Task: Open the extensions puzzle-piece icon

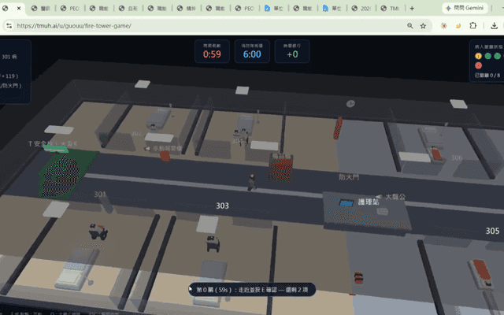Action: [472, 26]
